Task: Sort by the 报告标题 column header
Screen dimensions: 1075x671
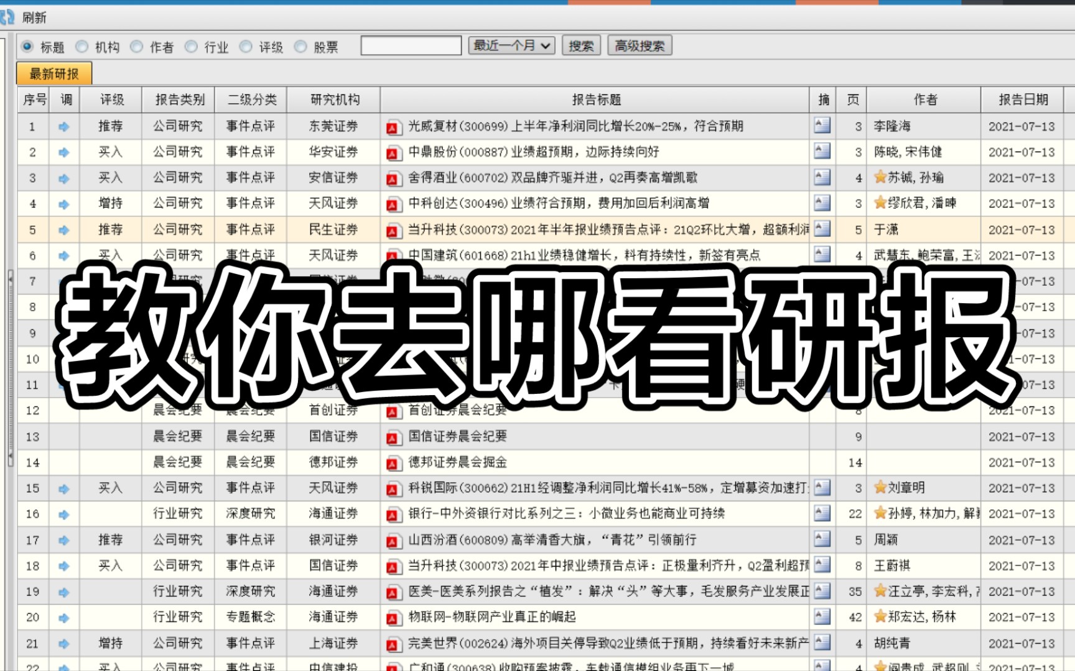Action: point(595,100)
